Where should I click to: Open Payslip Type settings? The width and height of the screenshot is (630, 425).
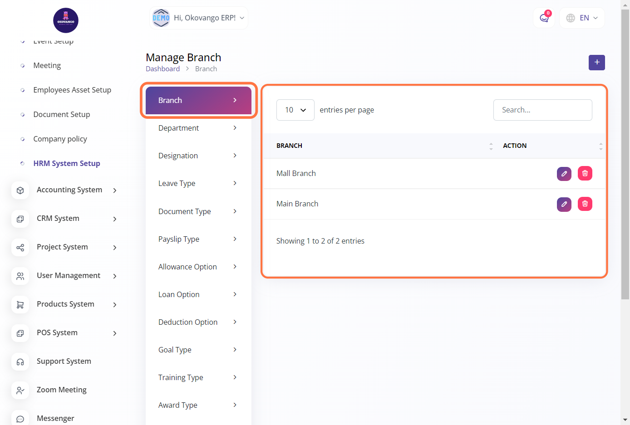point(198,239)
